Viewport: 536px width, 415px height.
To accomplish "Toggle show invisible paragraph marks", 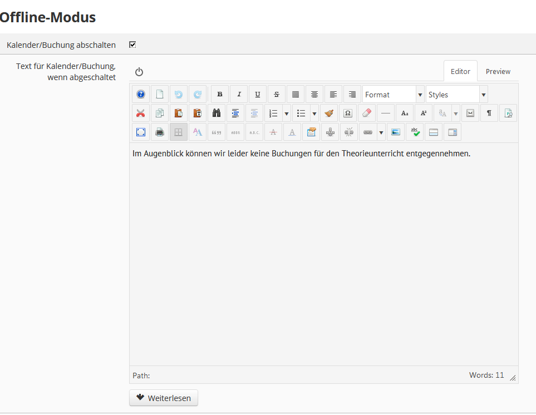I will 489,113.
